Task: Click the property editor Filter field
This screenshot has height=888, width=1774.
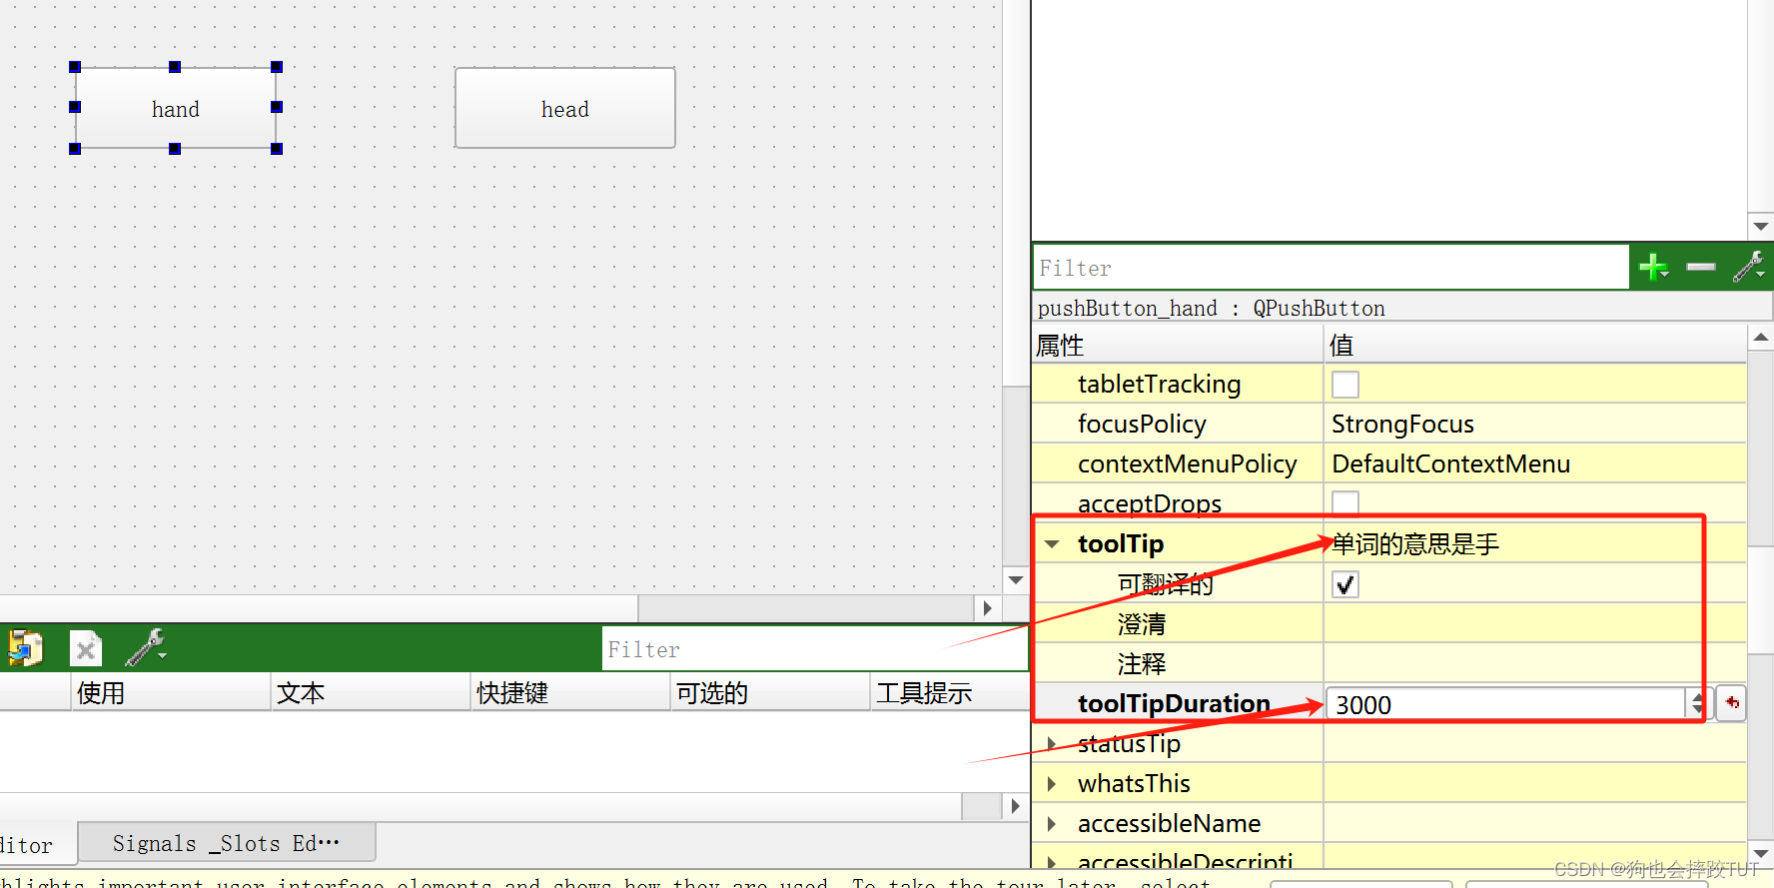Action: (x=1330, y=268)
